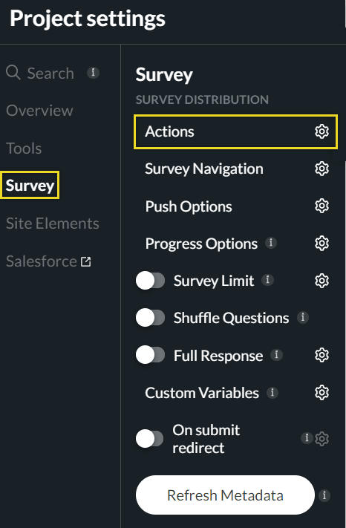Click the Refresh Metadata button

(x=225, y=495)
